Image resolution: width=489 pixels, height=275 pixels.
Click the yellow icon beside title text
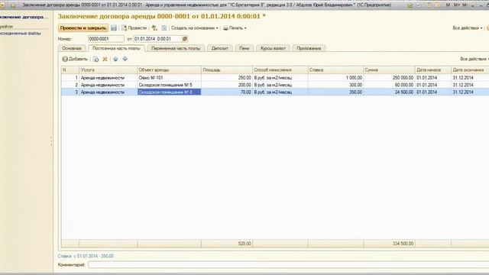tap(13, 5)
